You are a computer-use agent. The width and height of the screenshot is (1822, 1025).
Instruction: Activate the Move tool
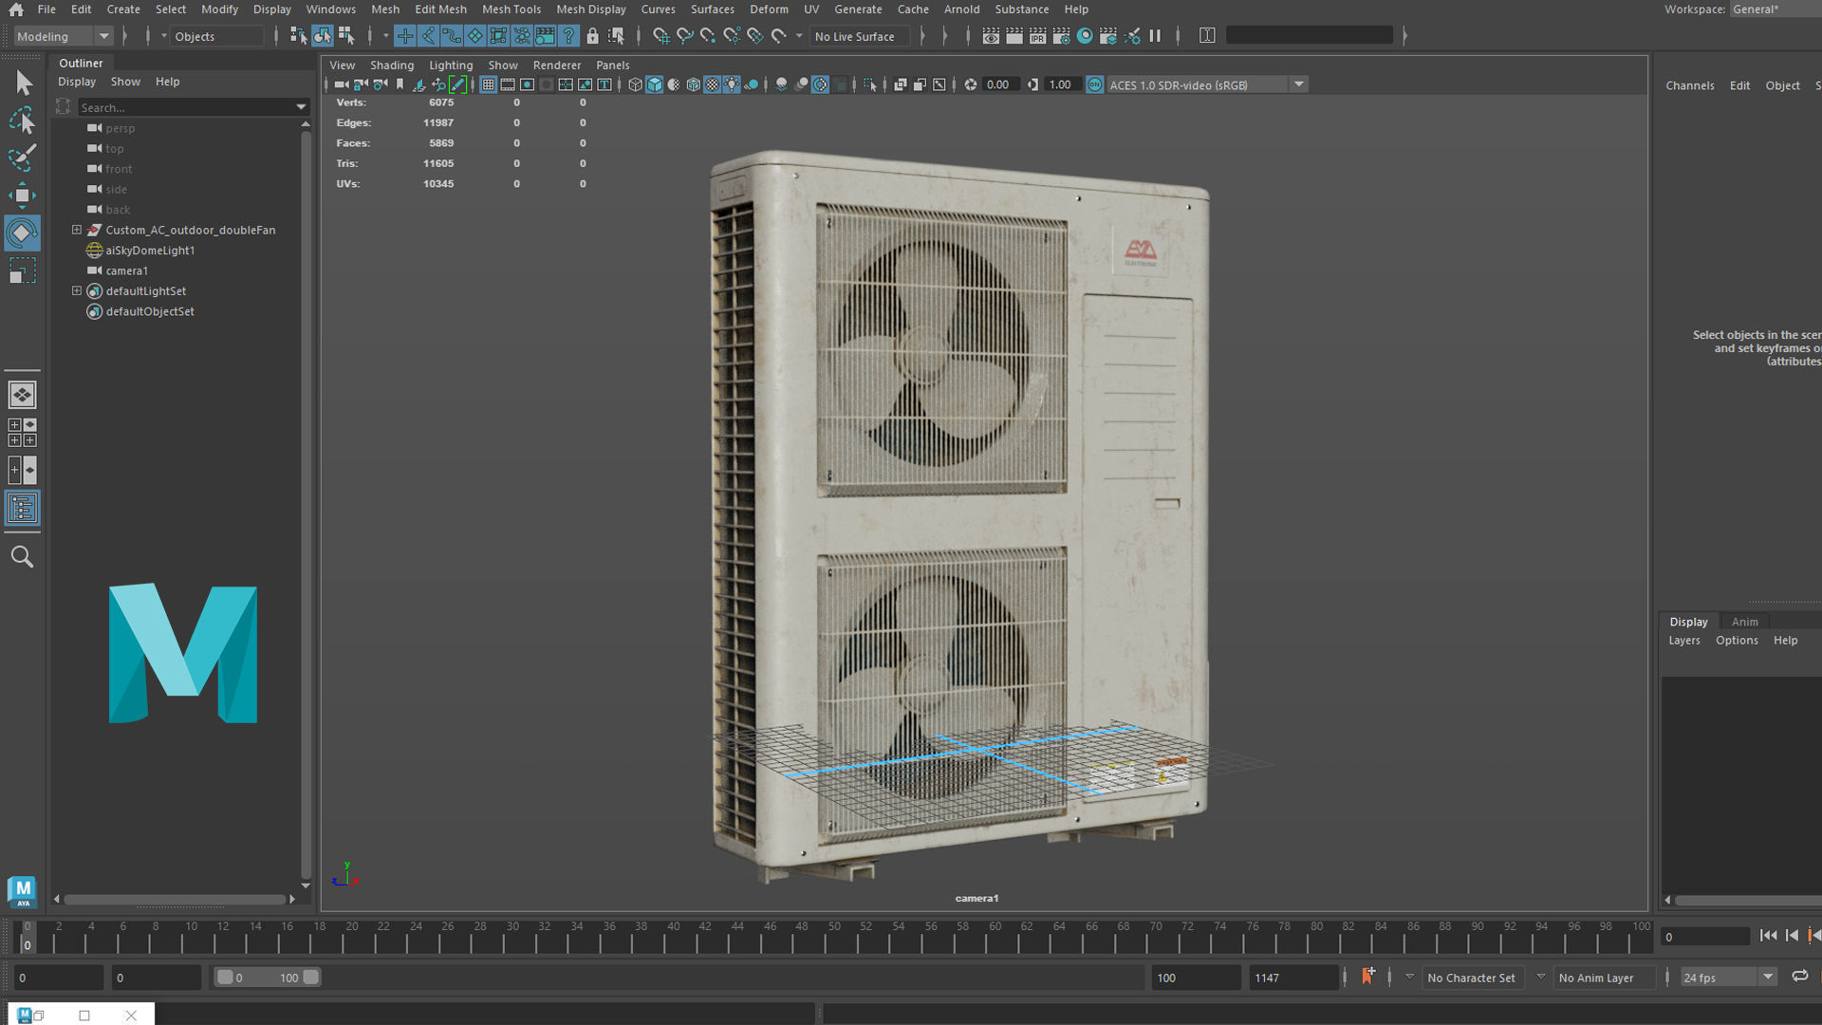(x=22, y=196)
